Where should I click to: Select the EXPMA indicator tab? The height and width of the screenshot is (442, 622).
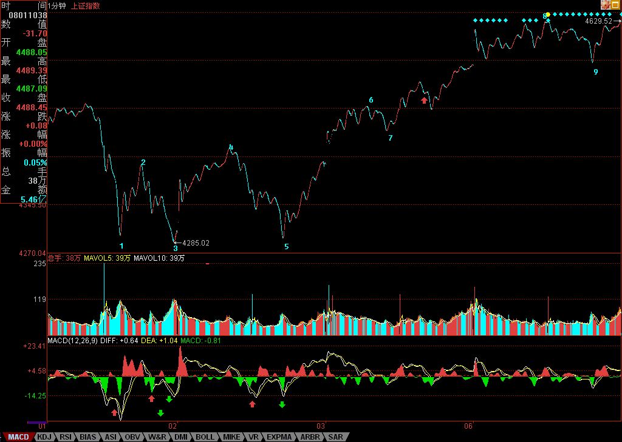click(x=279, y=437)
